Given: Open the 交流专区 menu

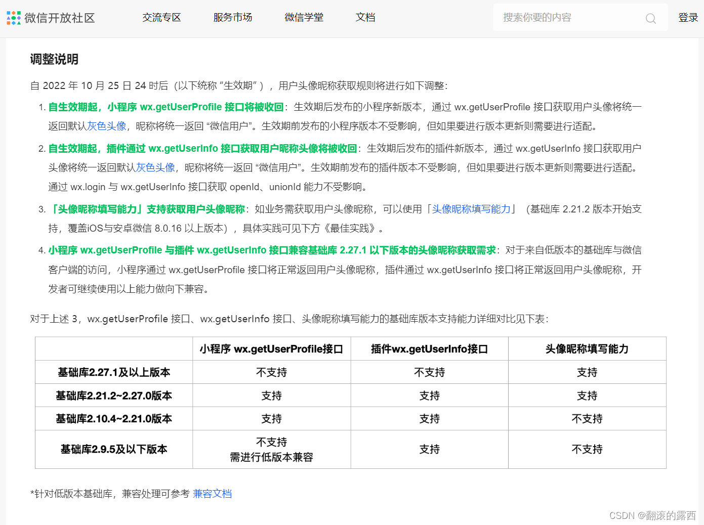Looking at the screenshot, I should 161,17.
